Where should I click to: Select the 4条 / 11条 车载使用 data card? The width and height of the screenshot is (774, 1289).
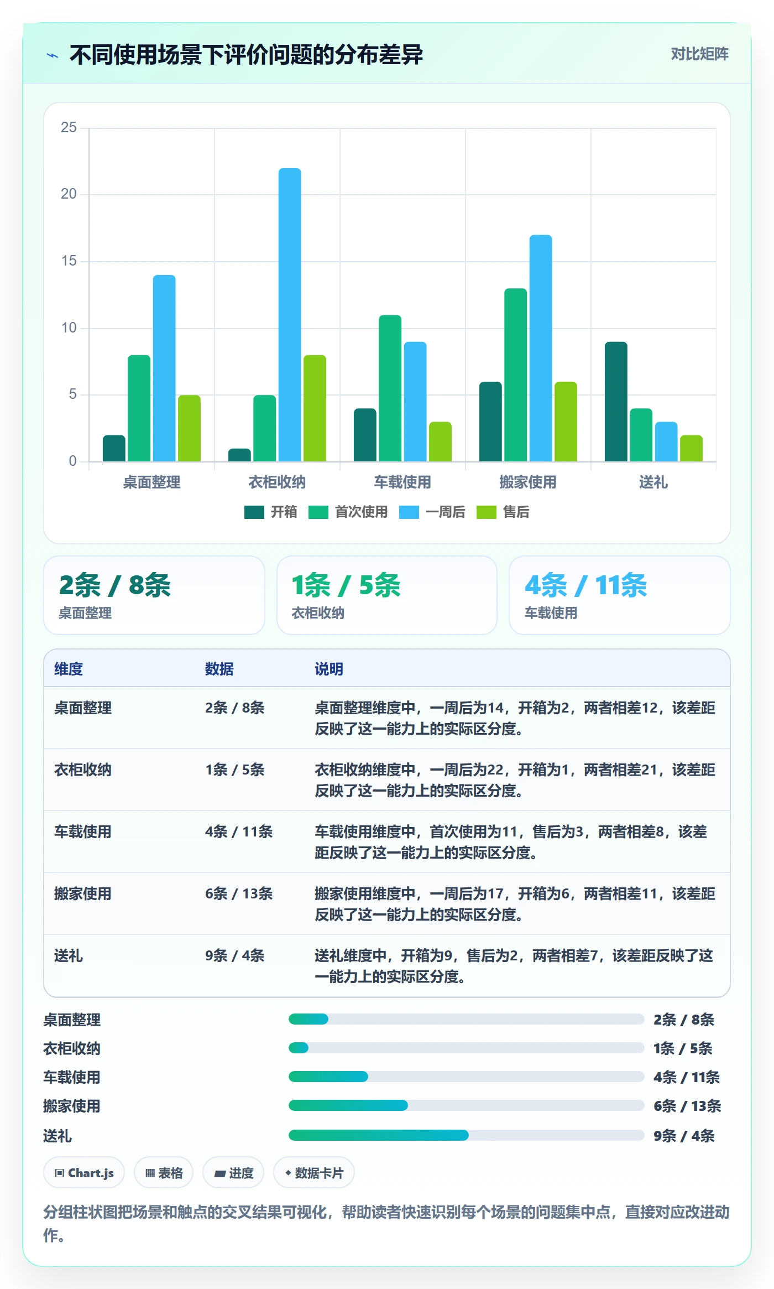tap(620, 595)
